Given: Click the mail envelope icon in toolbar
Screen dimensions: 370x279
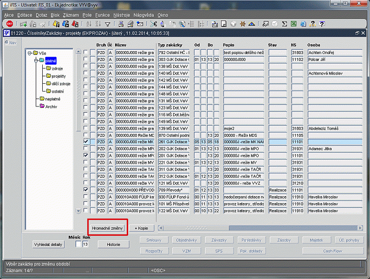Looking at the screenshot, I should pos(140,24).
